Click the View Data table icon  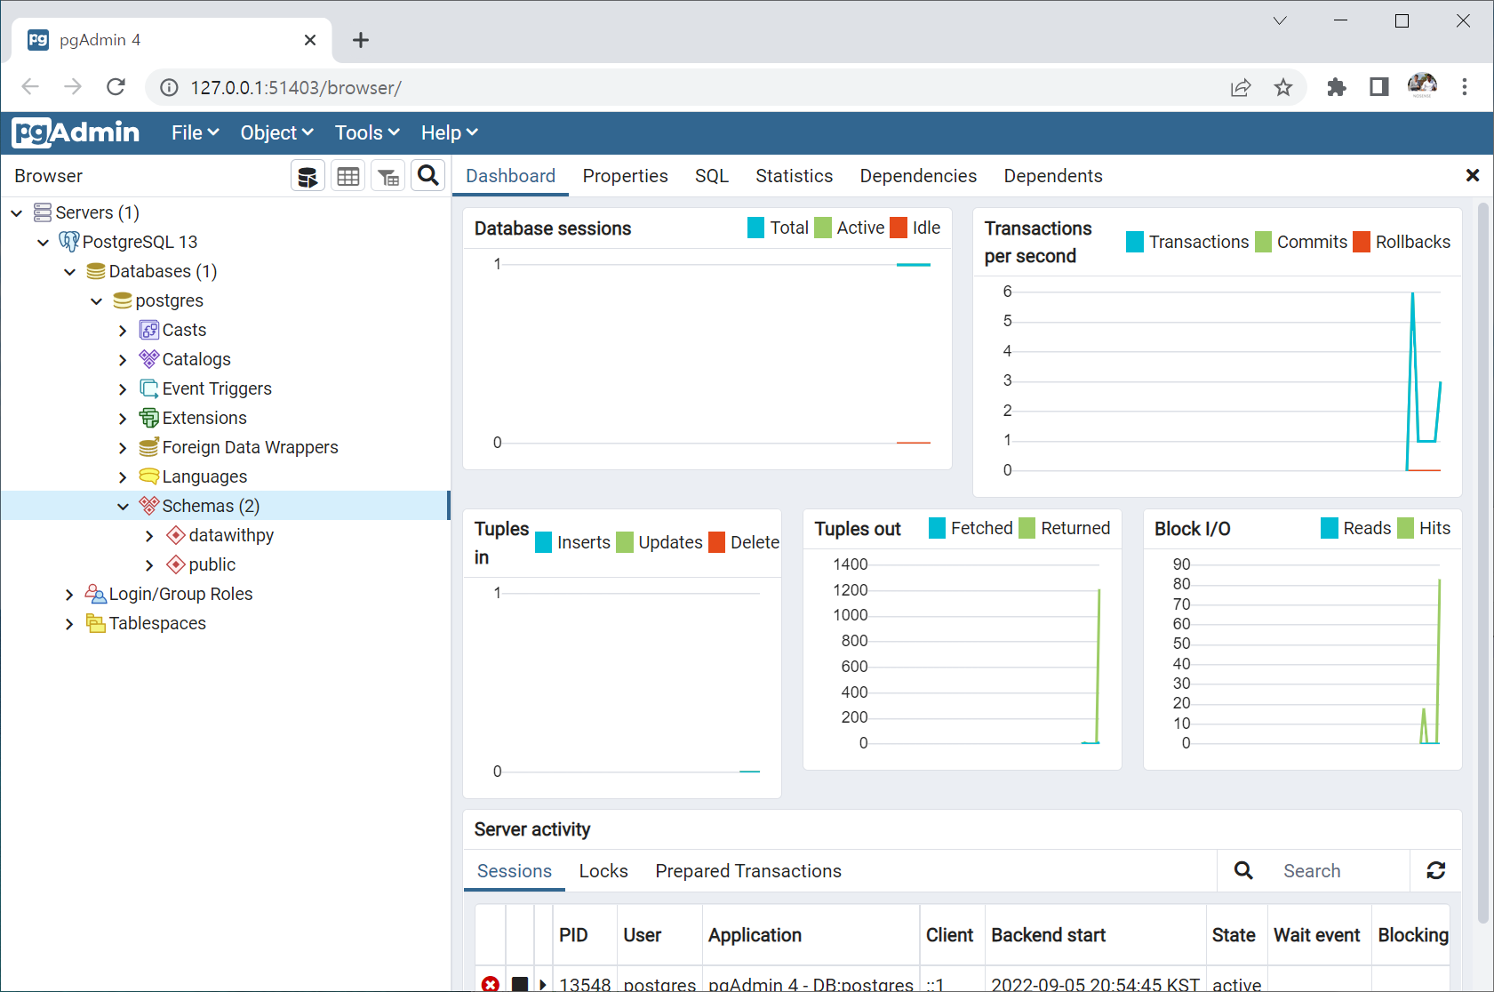348,176
